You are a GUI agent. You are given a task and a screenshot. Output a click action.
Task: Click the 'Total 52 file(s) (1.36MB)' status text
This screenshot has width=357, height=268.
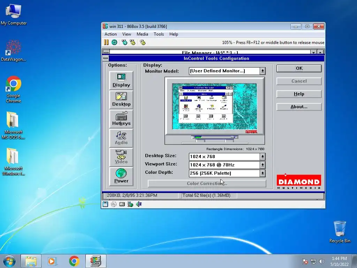(206, 195)
